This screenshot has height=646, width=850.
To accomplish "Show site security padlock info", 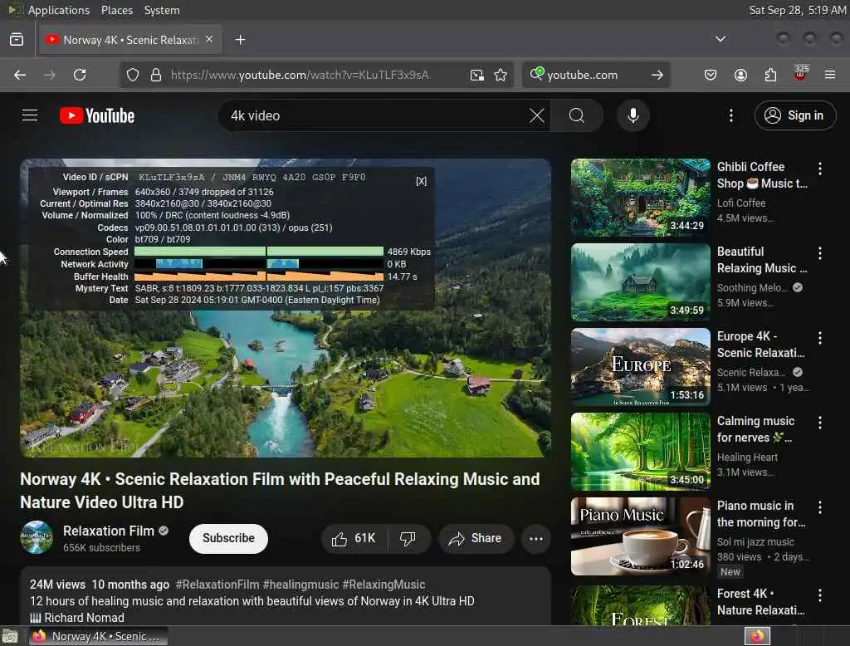I will click(x=156, y=75).
